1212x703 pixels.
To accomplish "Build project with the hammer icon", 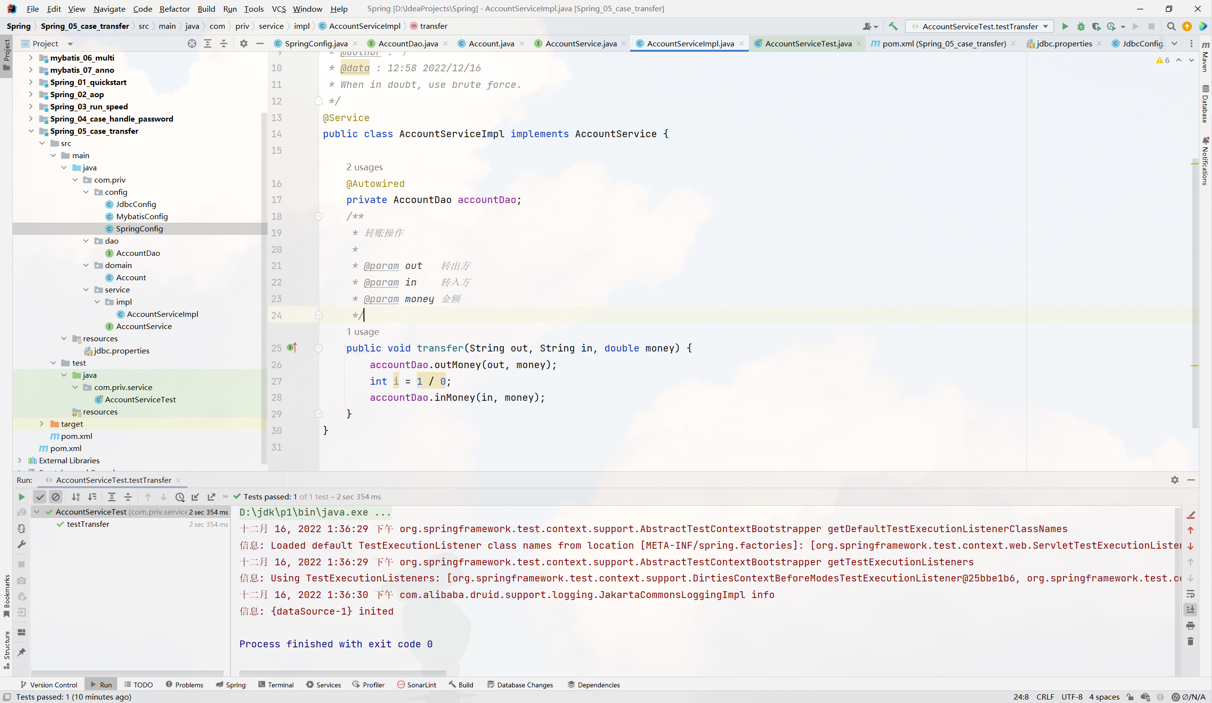I will (893, 26).
